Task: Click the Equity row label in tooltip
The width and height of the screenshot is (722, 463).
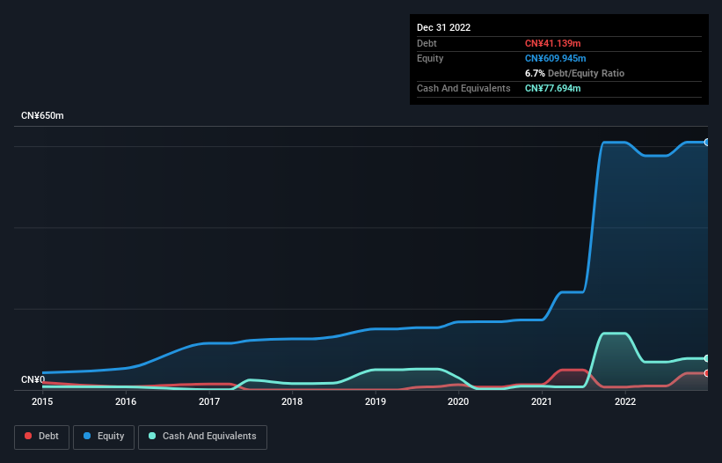Action: (x=430, y=58)
